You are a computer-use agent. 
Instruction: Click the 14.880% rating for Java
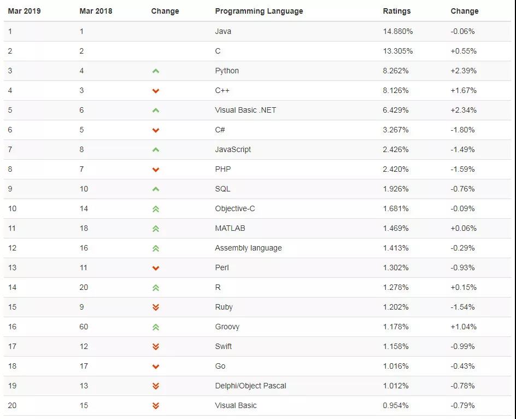[398, 31]
